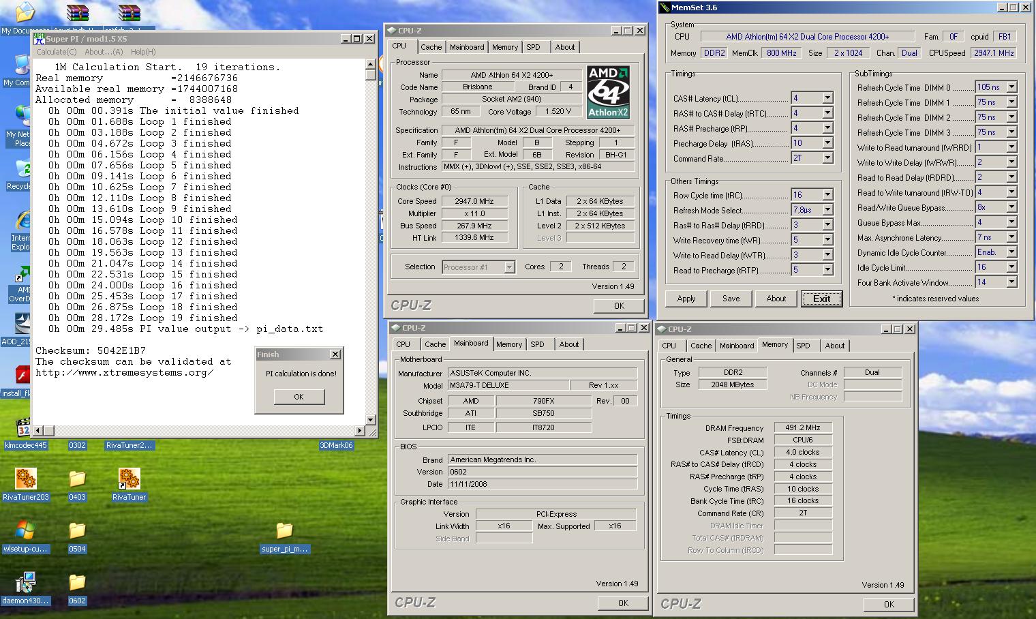Expand Refresh Cycle Time DIMM 0 dropdown
Screen dimensions: 1036x619
coord(1011,87)
